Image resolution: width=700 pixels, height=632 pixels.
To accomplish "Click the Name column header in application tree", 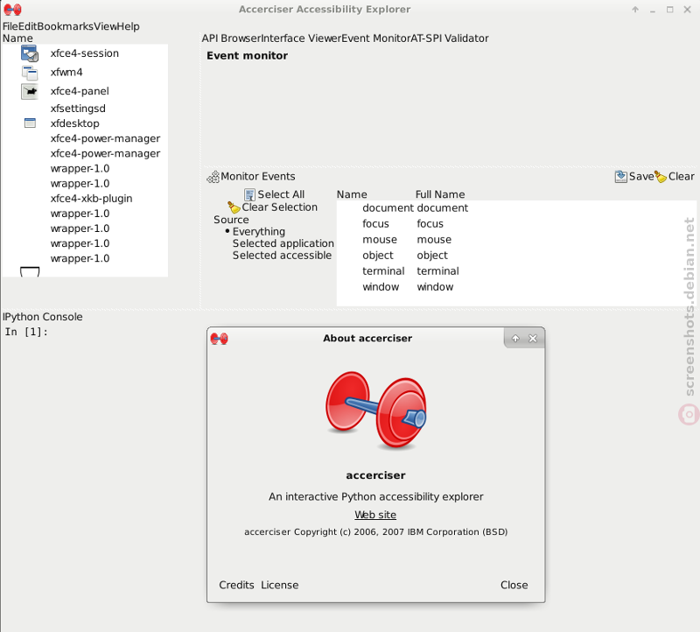I will [x=17, y=39].
